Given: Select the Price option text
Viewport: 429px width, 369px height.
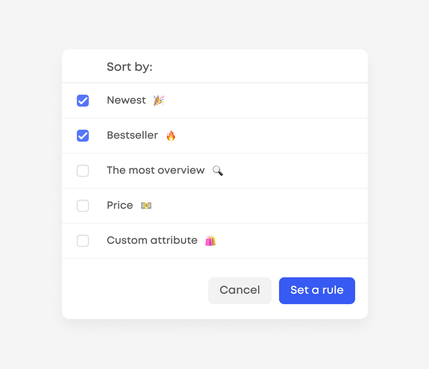Looking at the screenshot, I should (x=120, y=205).
